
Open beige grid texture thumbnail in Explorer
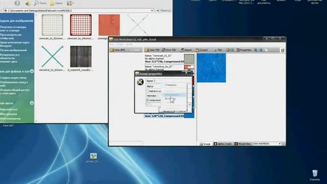coord(52,25)
